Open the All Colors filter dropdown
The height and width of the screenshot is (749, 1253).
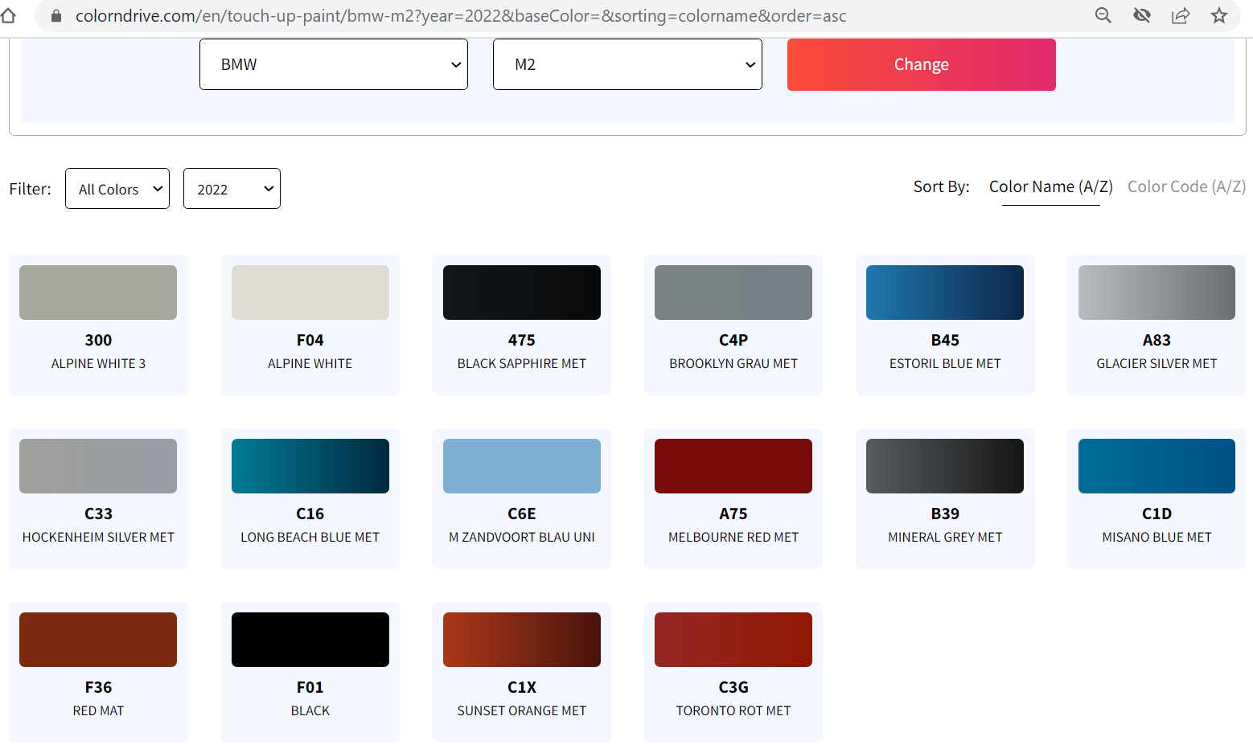coord(117,189)
